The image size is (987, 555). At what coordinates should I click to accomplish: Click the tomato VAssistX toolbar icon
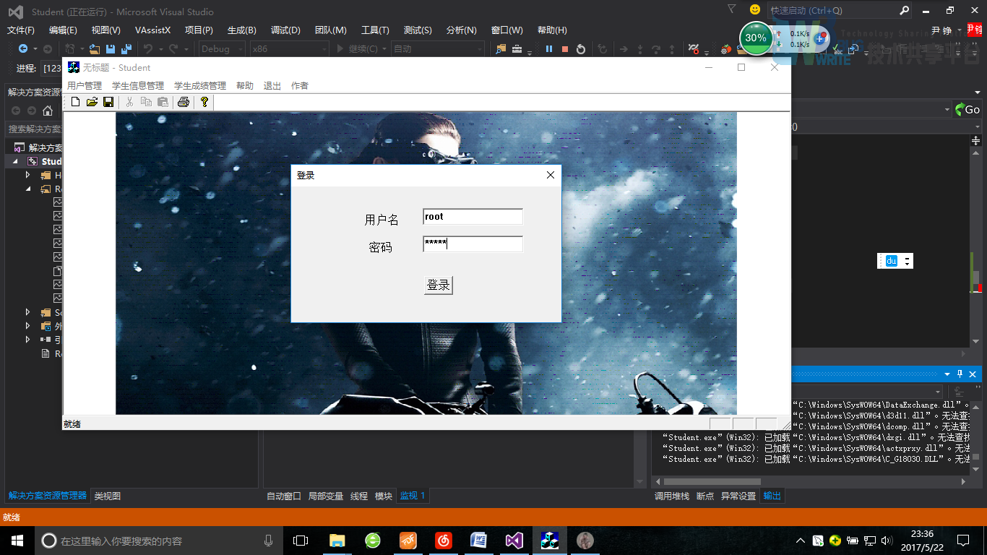(x=726, y=49)
